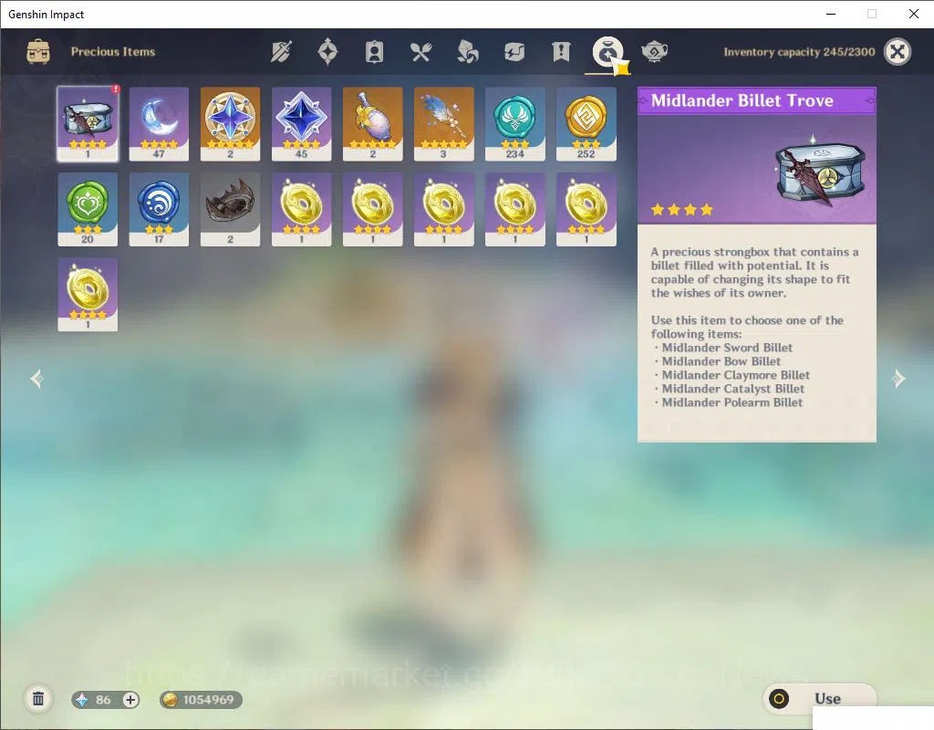
Task: Minimize the Genshin Impact window
Action: click(831, 14)
